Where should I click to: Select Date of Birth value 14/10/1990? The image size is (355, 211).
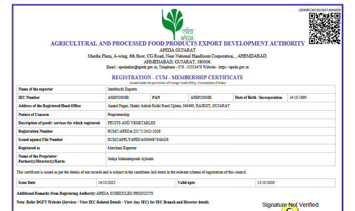coord(297,98)
